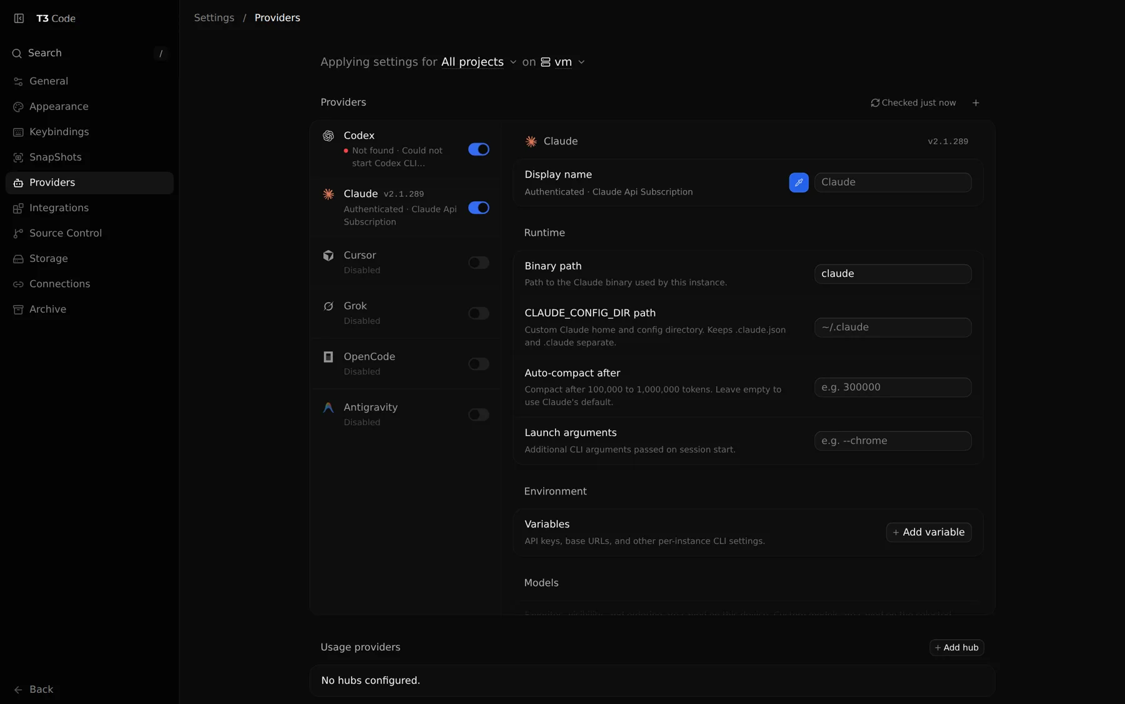Click the Grok provider logo icon
Image resolution: width=1125 pixels, height=704 pixels.
point(328,306)
